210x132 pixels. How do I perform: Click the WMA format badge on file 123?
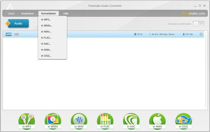(x=8, y=34)
